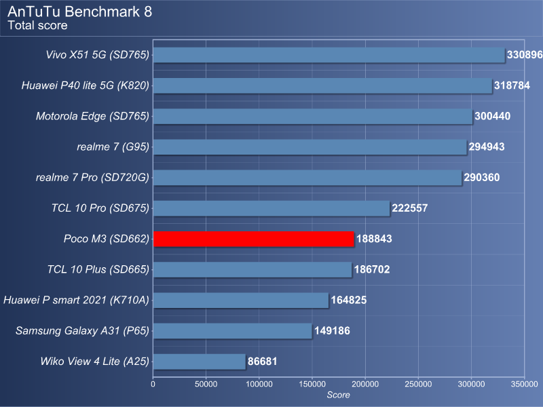
Task: Click the x-axis tick label 350000
Action: pos(524,384)
